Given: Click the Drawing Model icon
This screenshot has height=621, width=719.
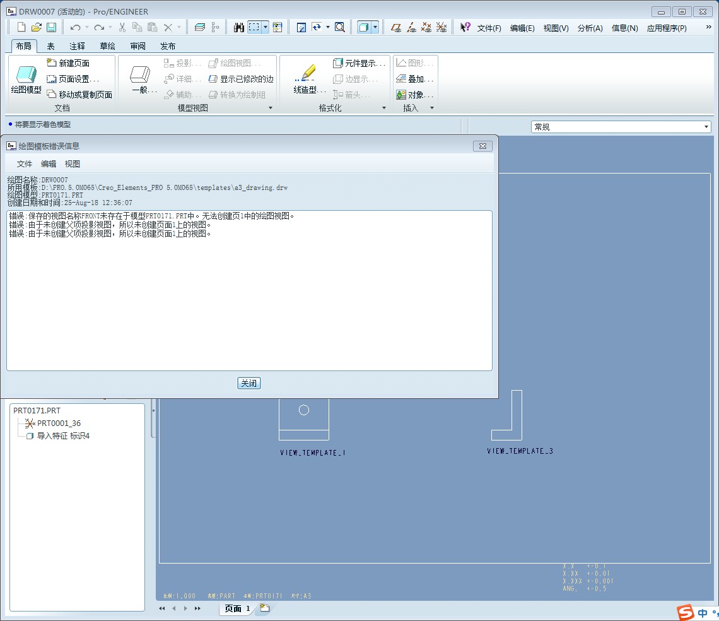Looking at the screenshot, I should (x=26, y=79).
